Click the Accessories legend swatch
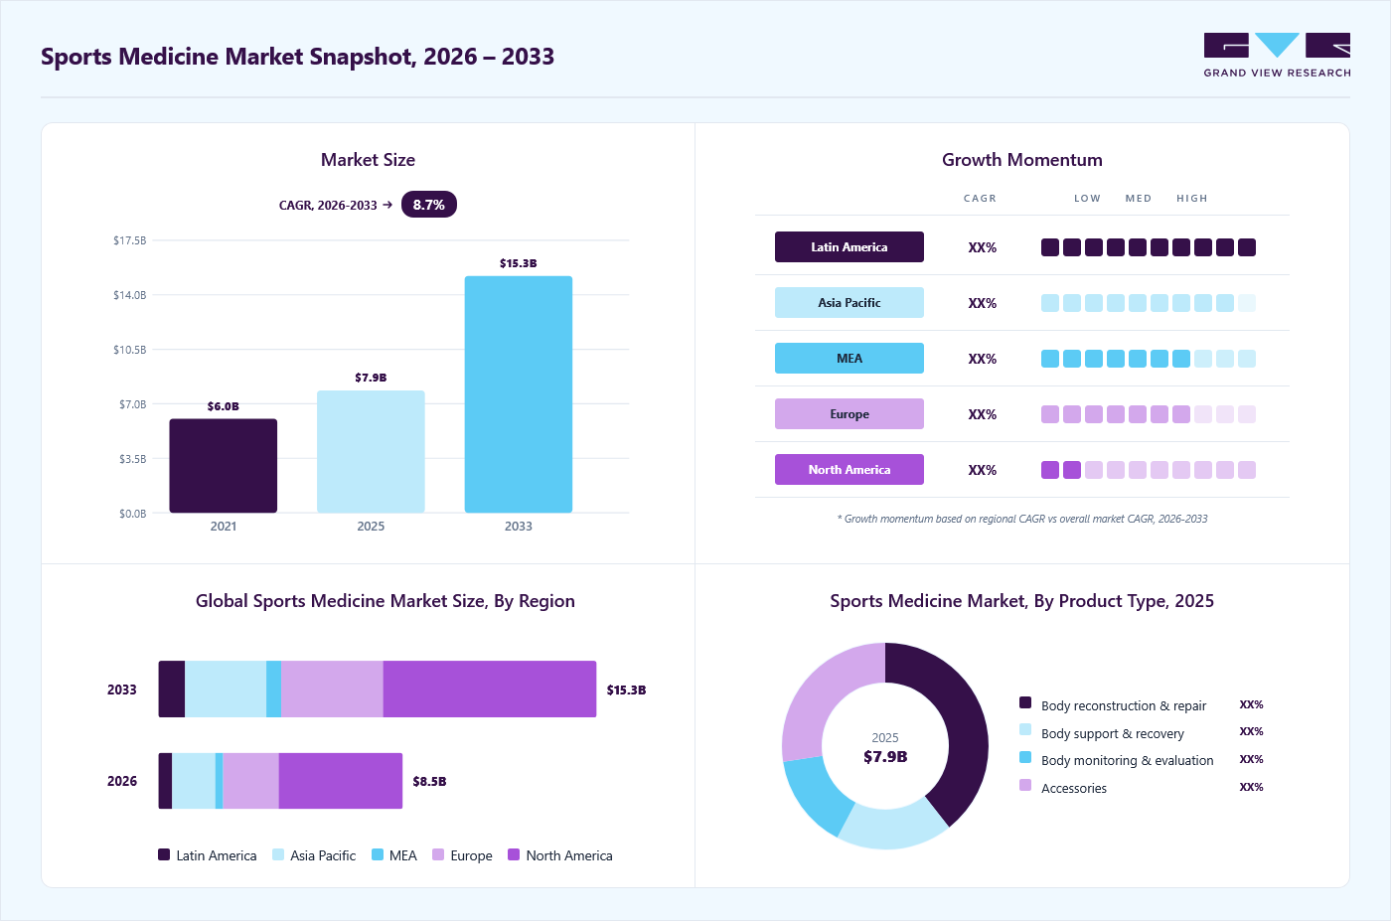Screen dimensions: 1391x921 (1025, 785)
